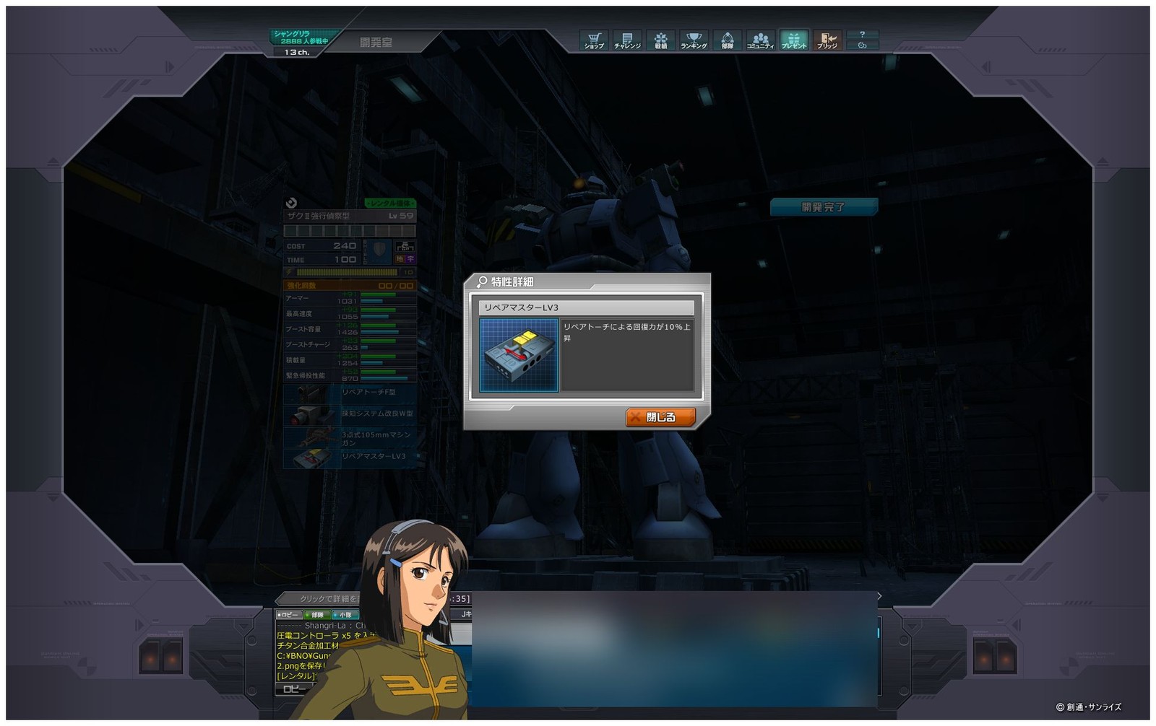Click the レンタル機体 green tag
The height and width of the screenshot is (726, 1156).
[x=390, y=204]
